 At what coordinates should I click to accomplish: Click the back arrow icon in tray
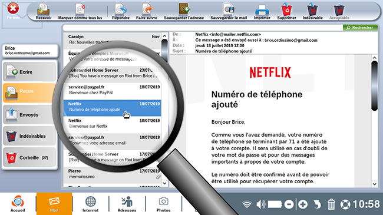317,204
